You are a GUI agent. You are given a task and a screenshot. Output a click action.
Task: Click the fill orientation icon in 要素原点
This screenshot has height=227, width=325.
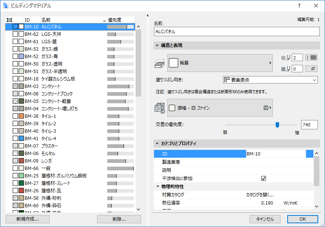227,80
